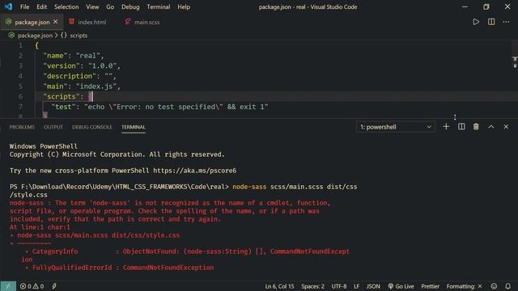Select language mode JSON

[x=373, y=286]
